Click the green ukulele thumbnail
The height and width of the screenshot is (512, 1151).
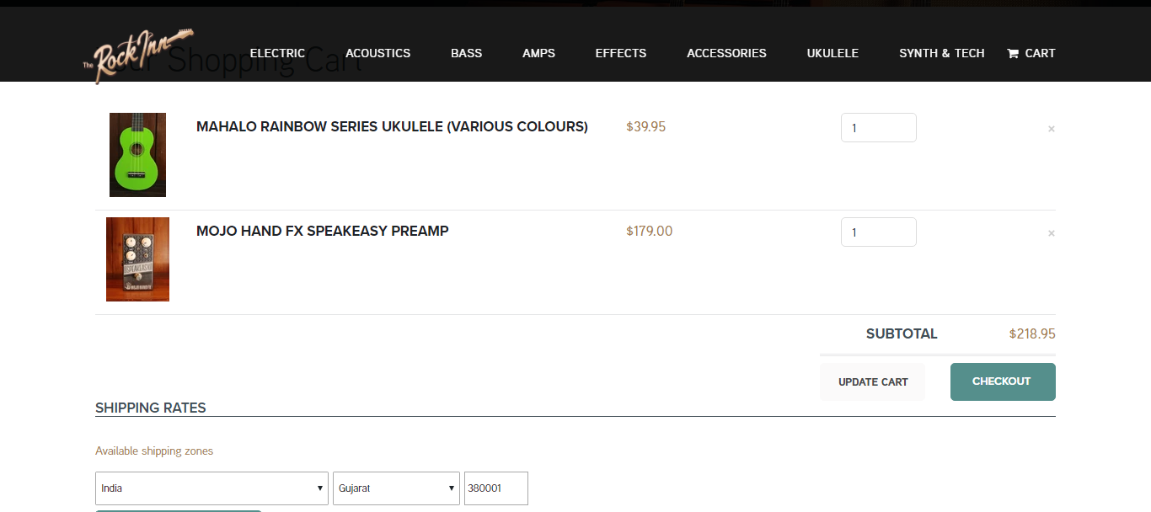pos(137,155)
